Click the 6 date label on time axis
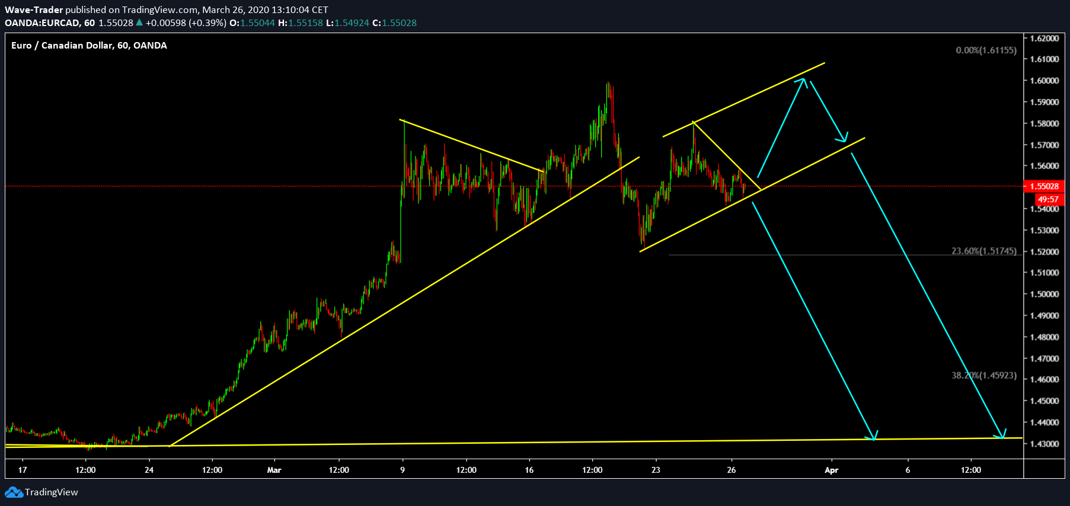The height and width of the screenshot is (506, 1070). (x=908, y=470)
